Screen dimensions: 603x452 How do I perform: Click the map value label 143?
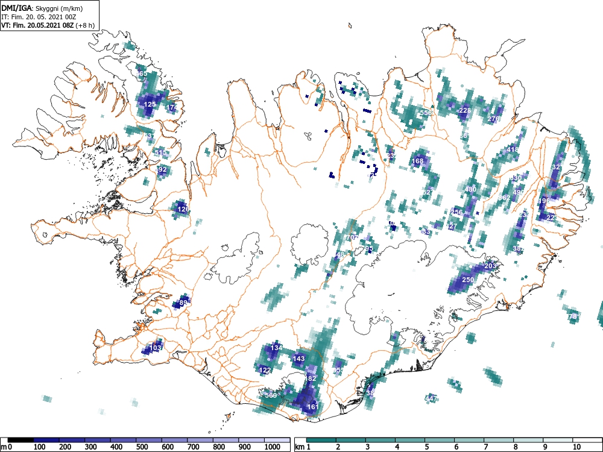click(299, 359)
